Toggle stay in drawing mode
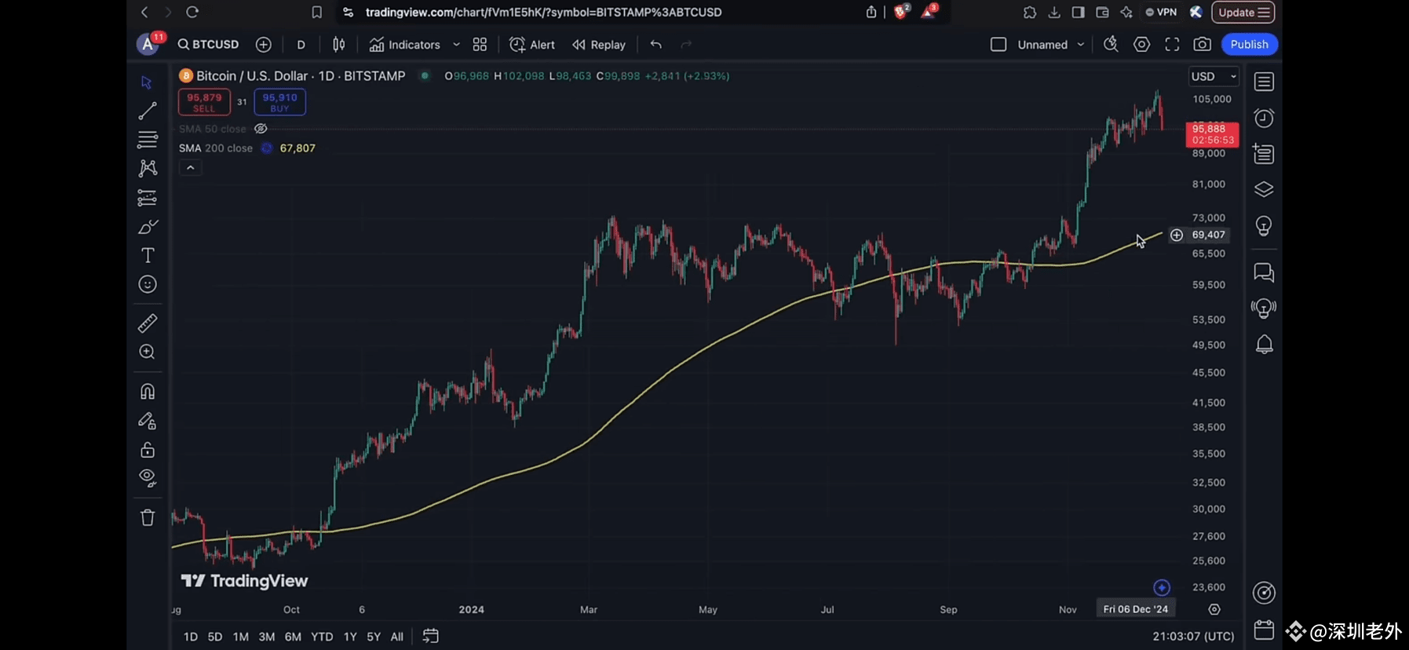 147,421
